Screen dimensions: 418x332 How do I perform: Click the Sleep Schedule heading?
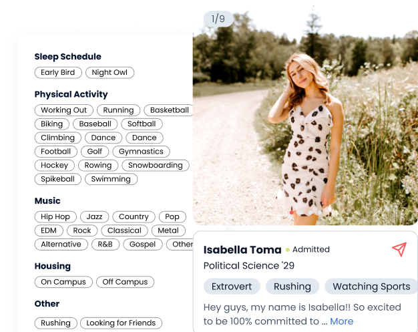click(x=67, y=57)
